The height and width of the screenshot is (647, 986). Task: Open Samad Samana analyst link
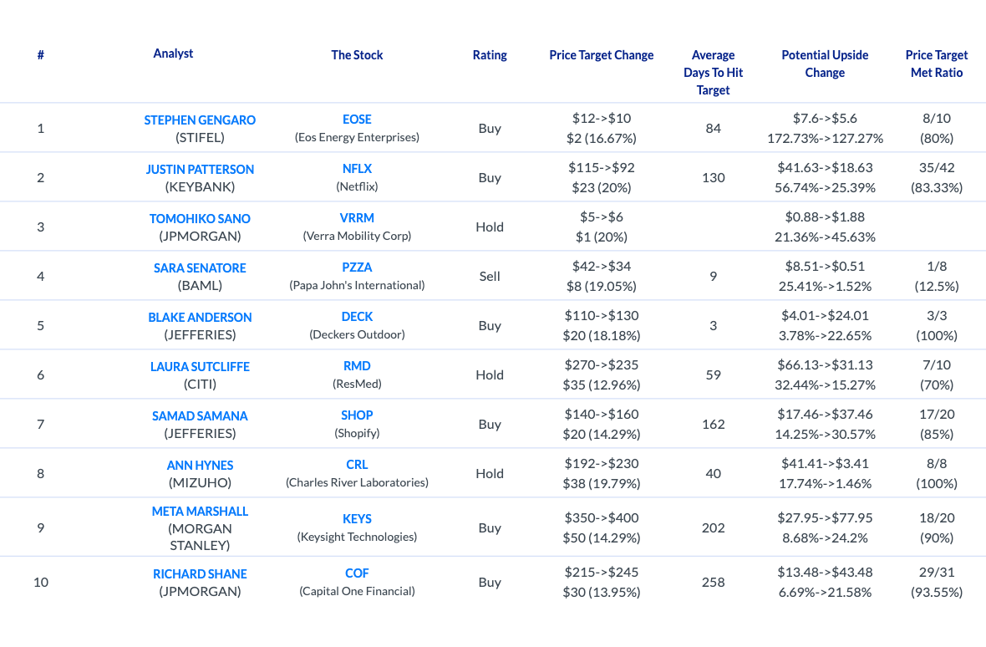200,416
